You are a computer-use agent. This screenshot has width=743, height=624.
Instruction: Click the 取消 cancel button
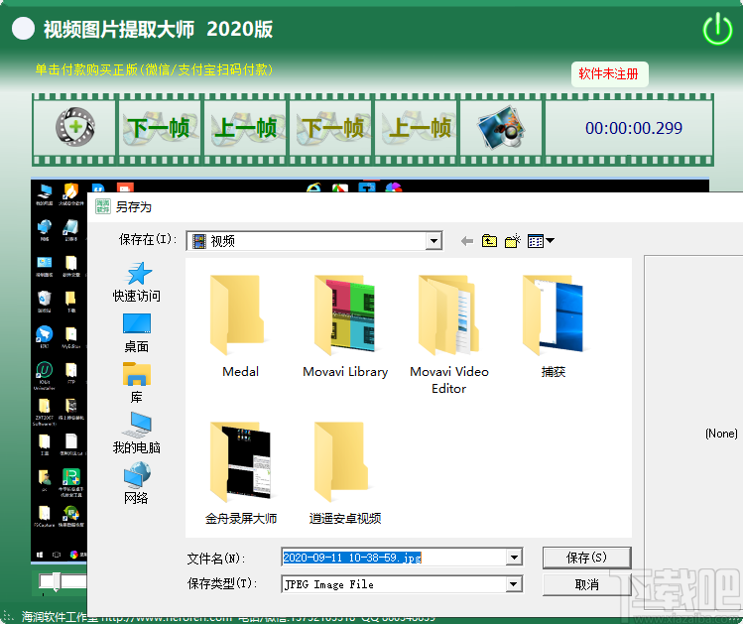(586, 584)
